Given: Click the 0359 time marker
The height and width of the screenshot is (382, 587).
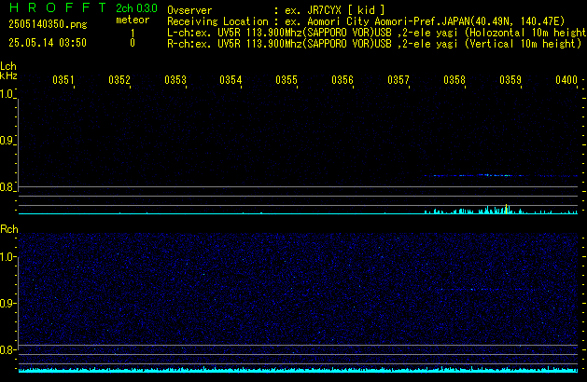Looking at the screenshot, I should pyautogui.click(x=510, y=80).
